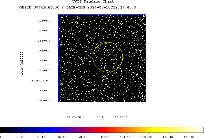Click the 28:00.0 declination tick label
Image resolution: width=204 pixels, height=138 pixels.
point(44,41)
